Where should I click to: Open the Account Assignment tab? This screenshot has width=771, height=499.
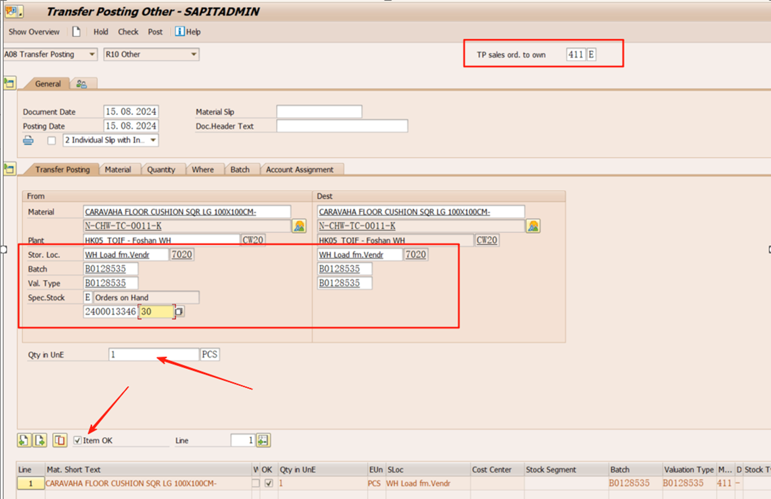click(299, 169)
